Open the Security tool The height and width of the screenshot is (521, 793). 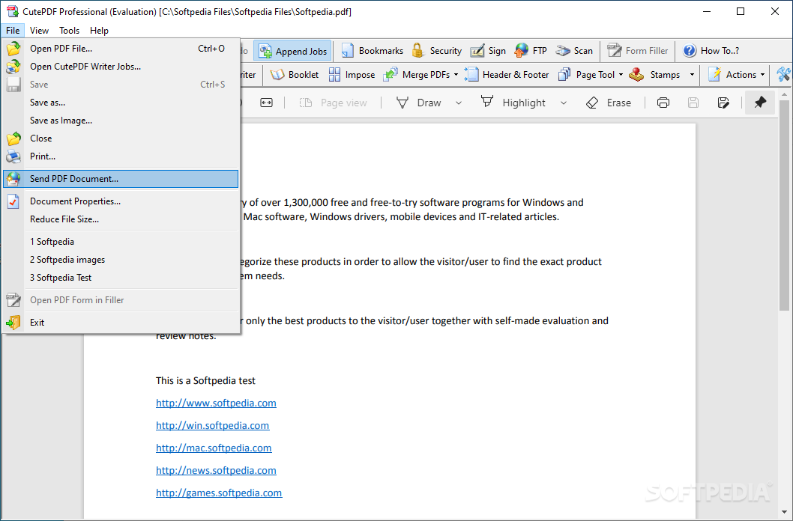pos(418,51)
